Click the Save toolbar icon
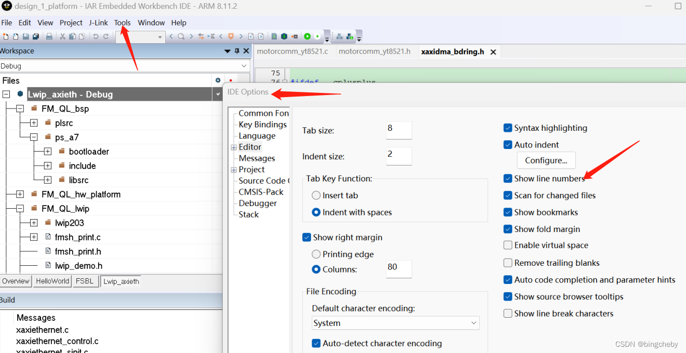 pyautogui.click(x=25, y=36)
